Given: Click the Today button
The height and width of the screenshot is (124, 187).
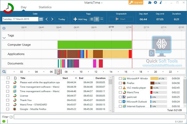Looking at the screenshot, I should coord(62,19).
